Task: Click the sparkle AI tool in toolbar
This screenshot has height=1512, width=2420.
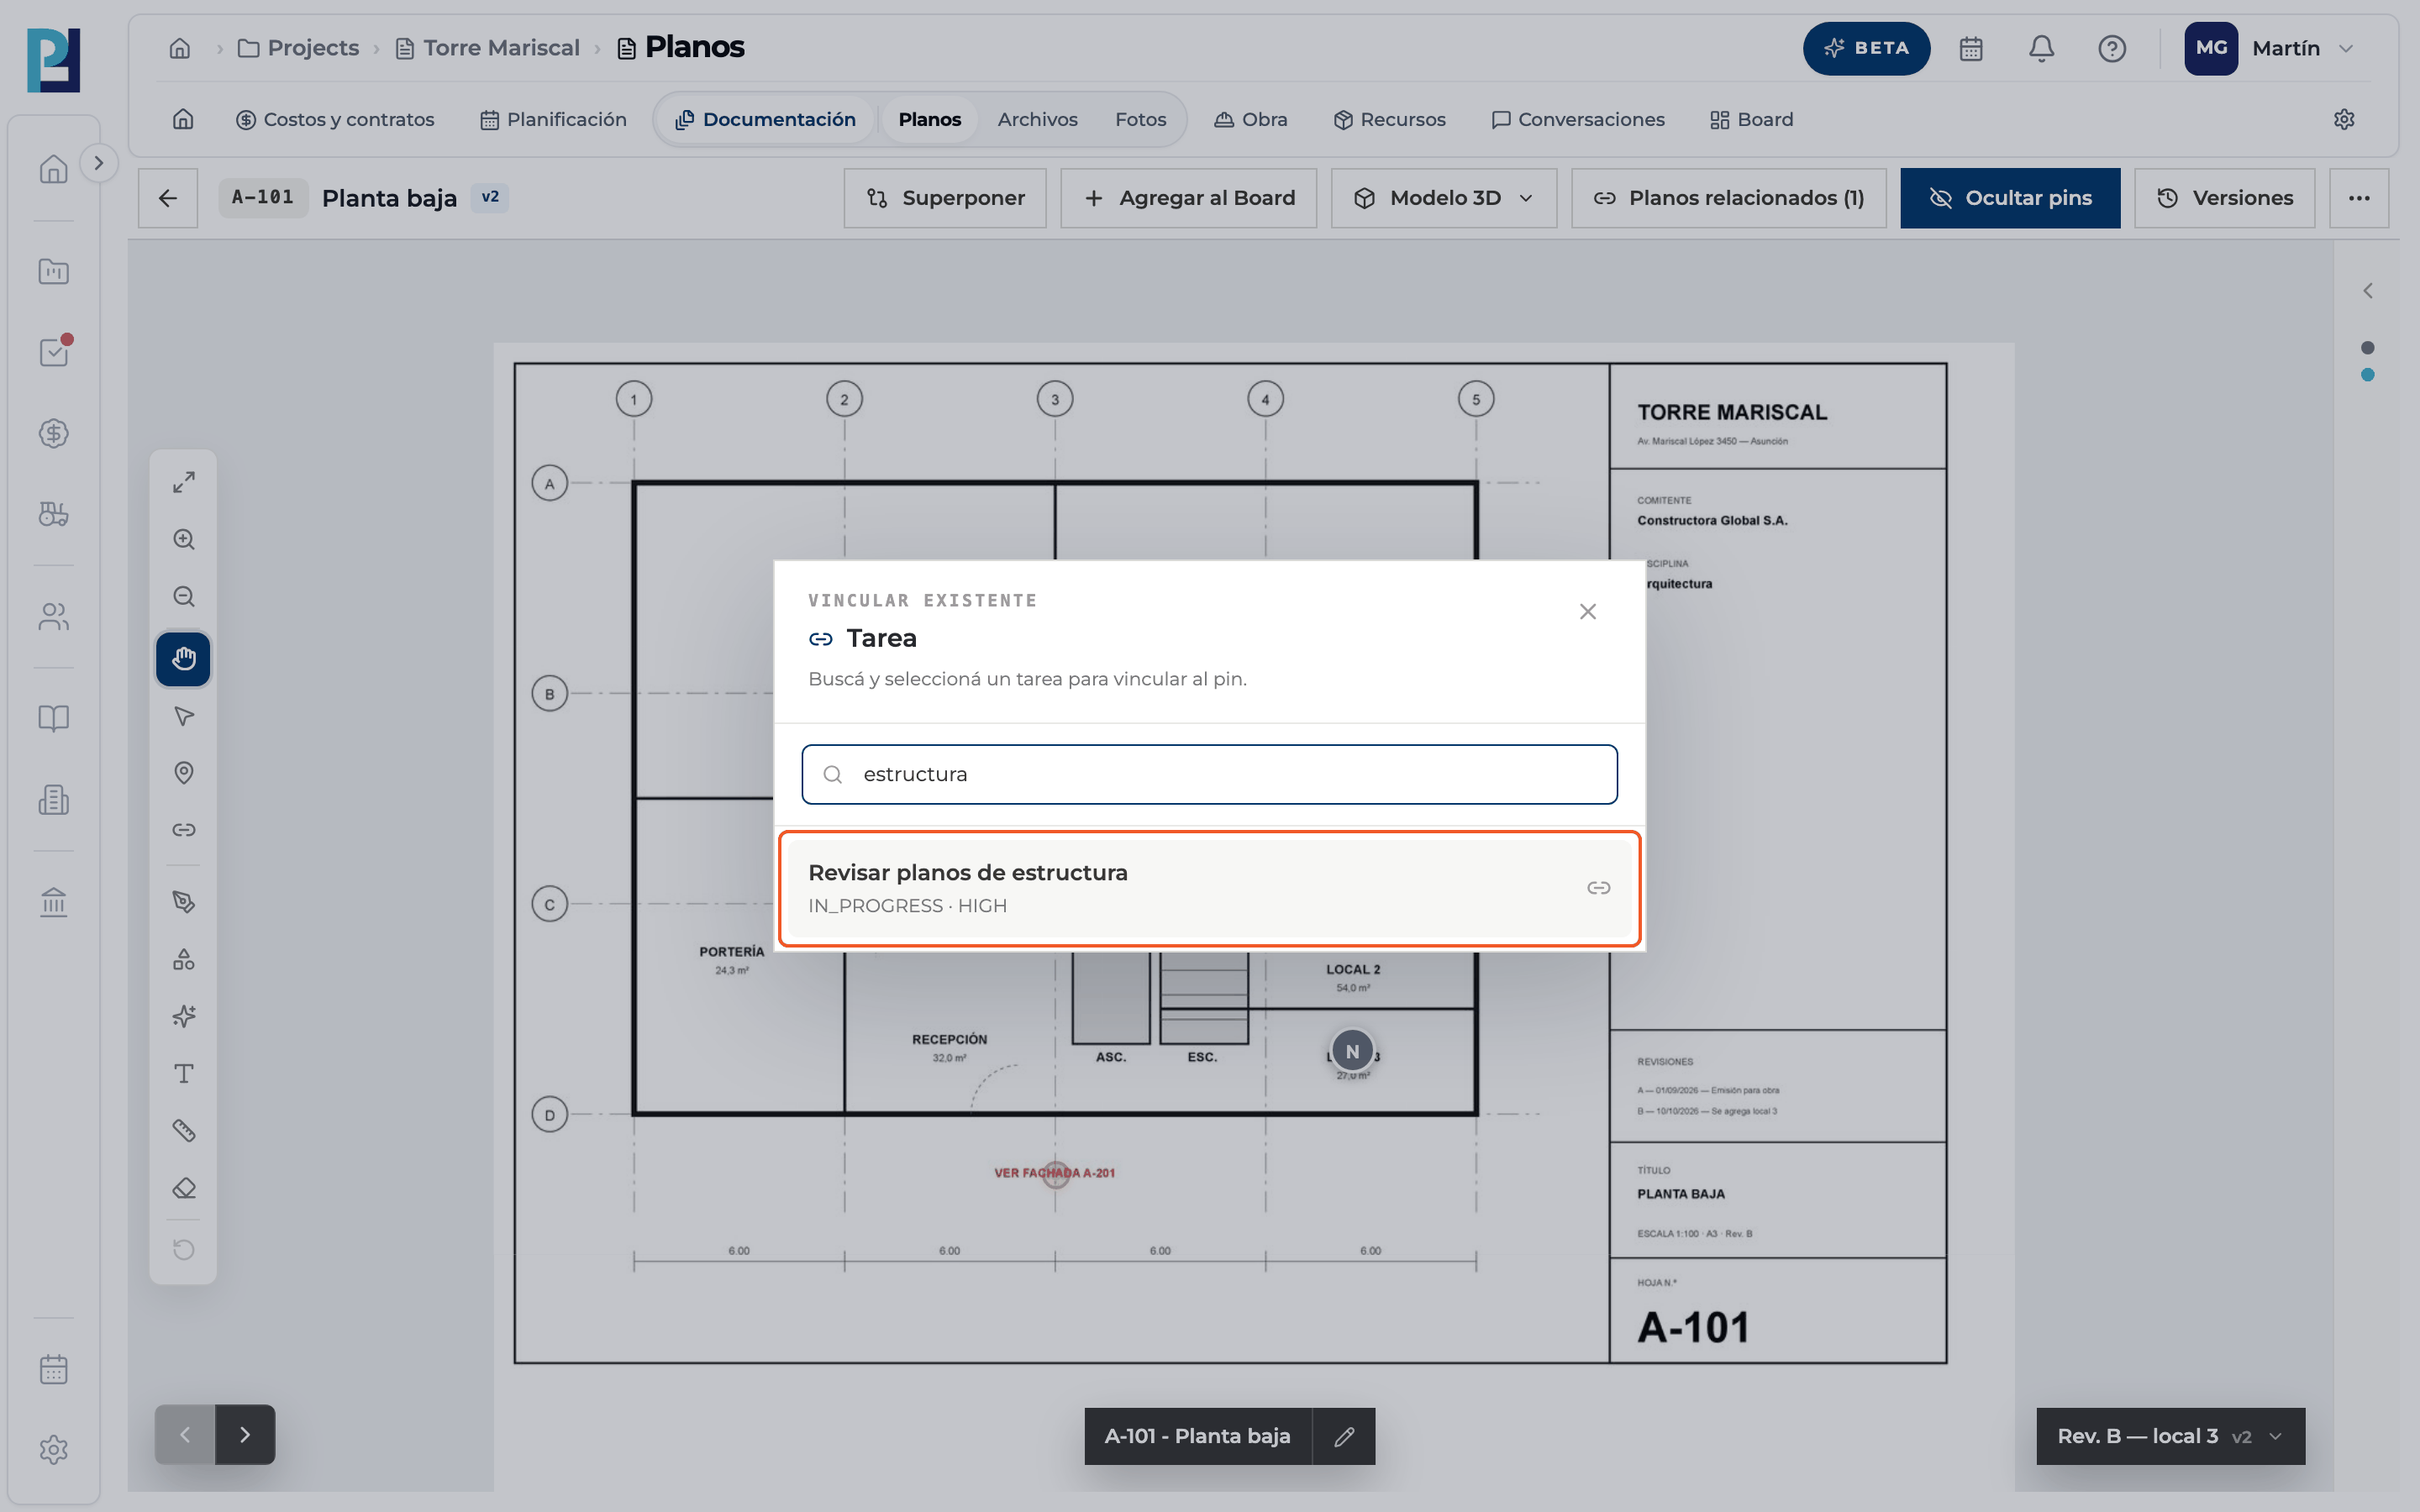Action: [x=183, y=1017]
